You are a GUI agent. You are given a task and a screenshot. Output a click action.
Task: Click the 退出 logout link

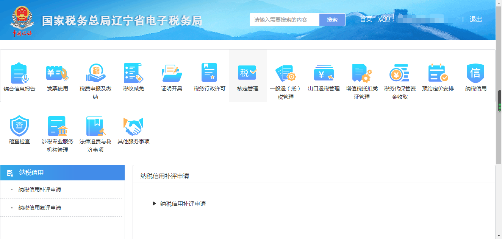pyautogui.click(x=476, y=19)
